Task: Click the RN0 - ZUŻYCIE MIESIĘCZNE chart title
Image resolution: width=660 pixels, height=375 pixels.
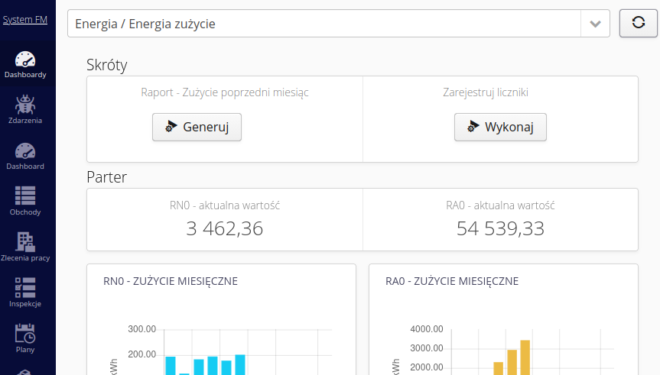Action: 171,281
